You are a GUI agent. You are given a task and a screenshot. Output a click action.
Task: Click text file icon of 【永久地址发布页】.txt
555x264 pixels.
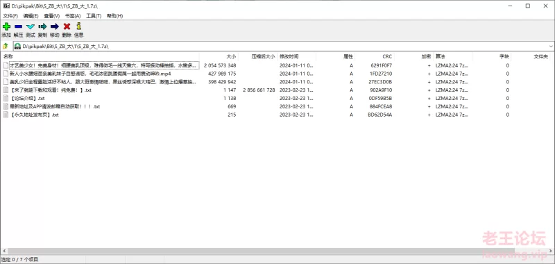6,115
